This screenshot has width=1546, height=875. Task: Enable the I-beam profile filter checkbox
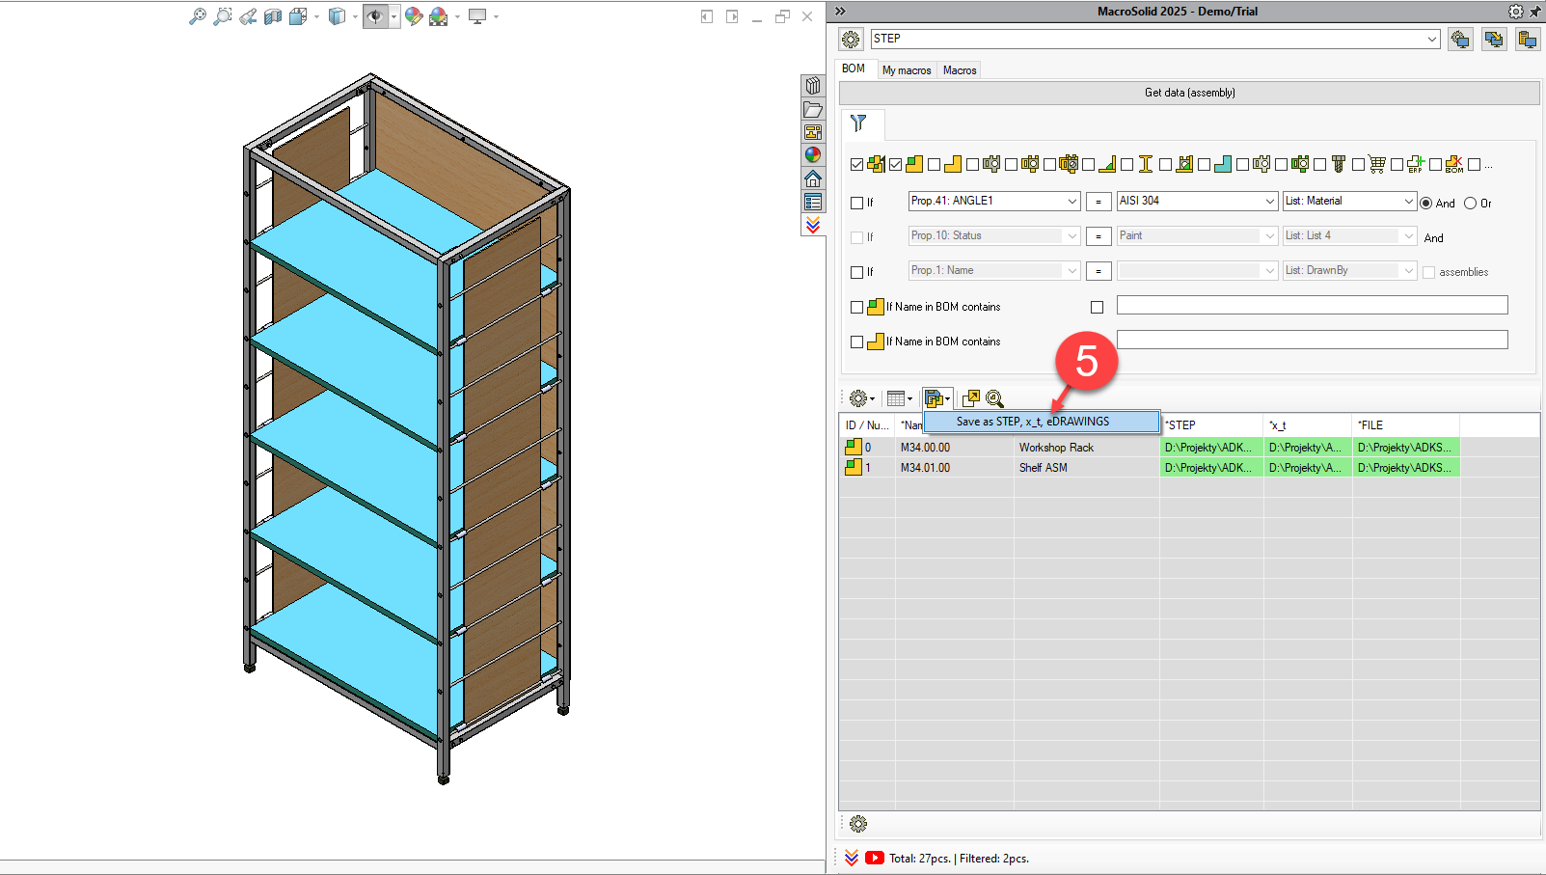tap(1126, 165)
